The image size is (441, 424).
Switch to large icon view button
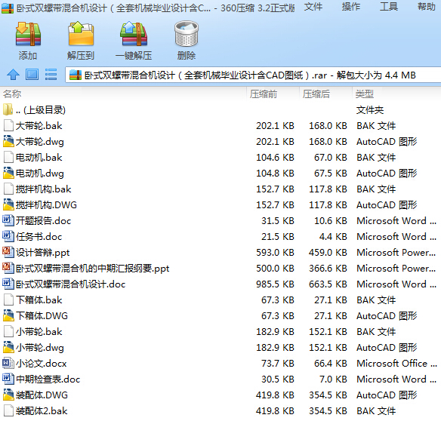(x=32, y=75)
